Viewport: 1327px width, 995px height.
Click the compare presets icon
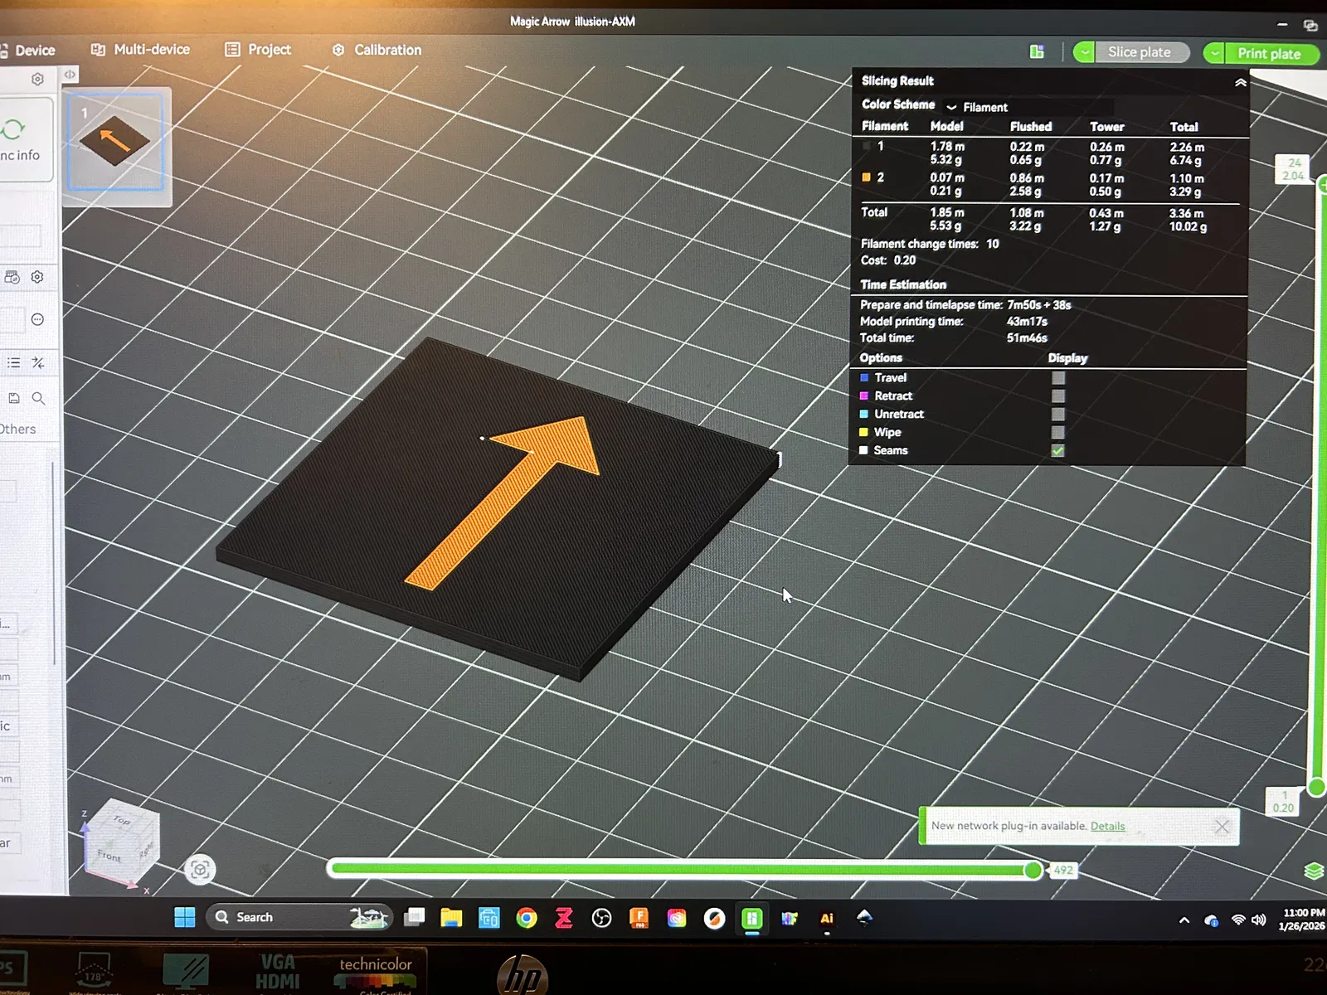click(38, 363)
